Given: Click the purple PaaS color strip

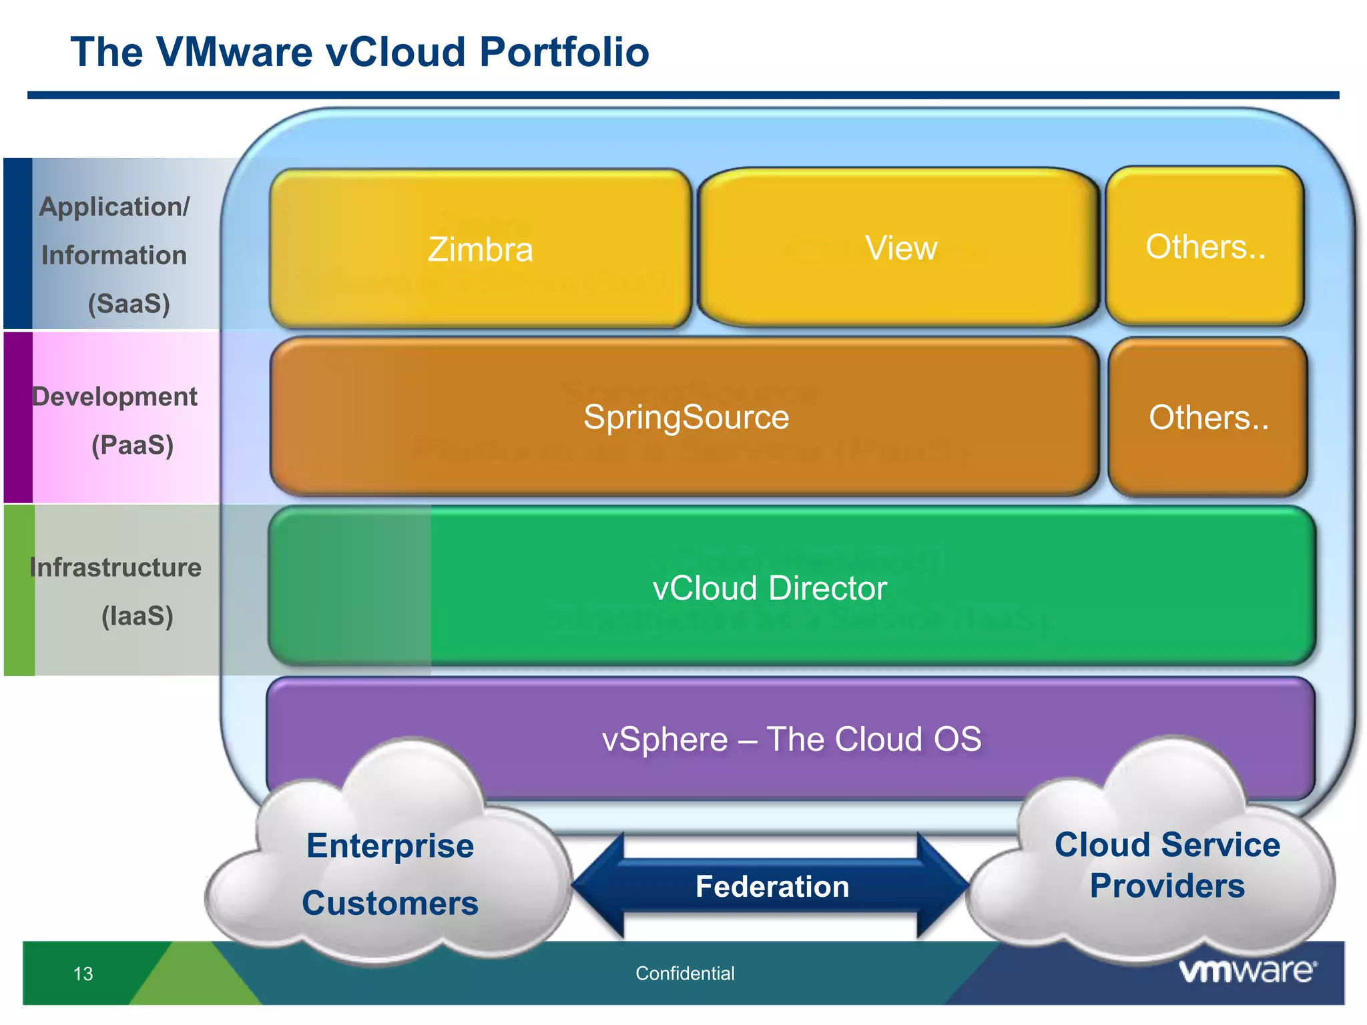Looking at the screenshot, I should [18, 417].
